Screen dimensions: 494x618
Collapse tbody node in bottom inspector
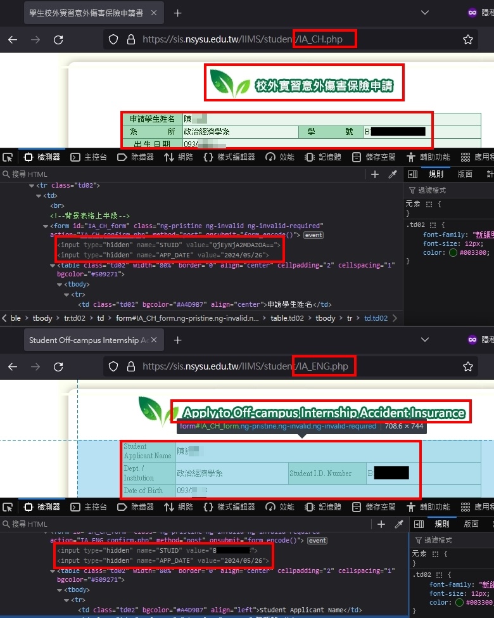click(x=60, y=590)
